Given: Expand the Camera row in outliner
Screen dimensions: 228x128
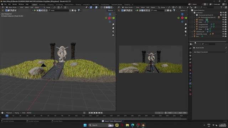Looking at the screenshot, I should [195, 20].
